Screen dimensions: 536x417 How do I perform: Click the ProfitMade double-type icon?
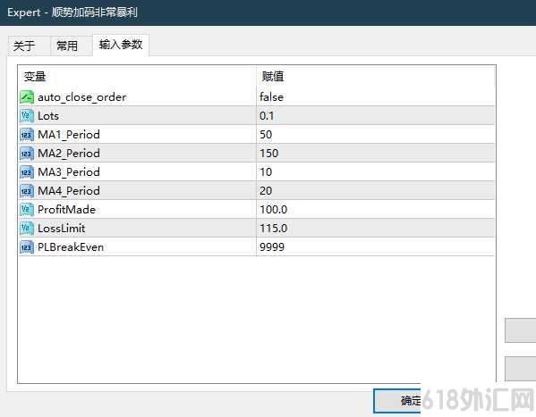pyautogui.click(x=27, y=209)
